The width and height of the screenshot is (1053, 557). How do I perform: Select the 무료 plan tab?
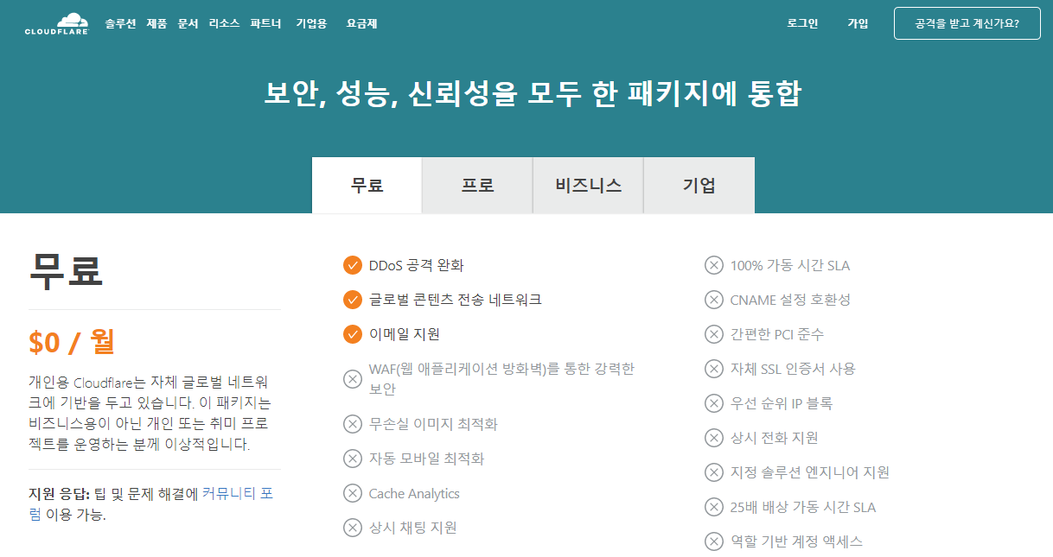(367, 185)
